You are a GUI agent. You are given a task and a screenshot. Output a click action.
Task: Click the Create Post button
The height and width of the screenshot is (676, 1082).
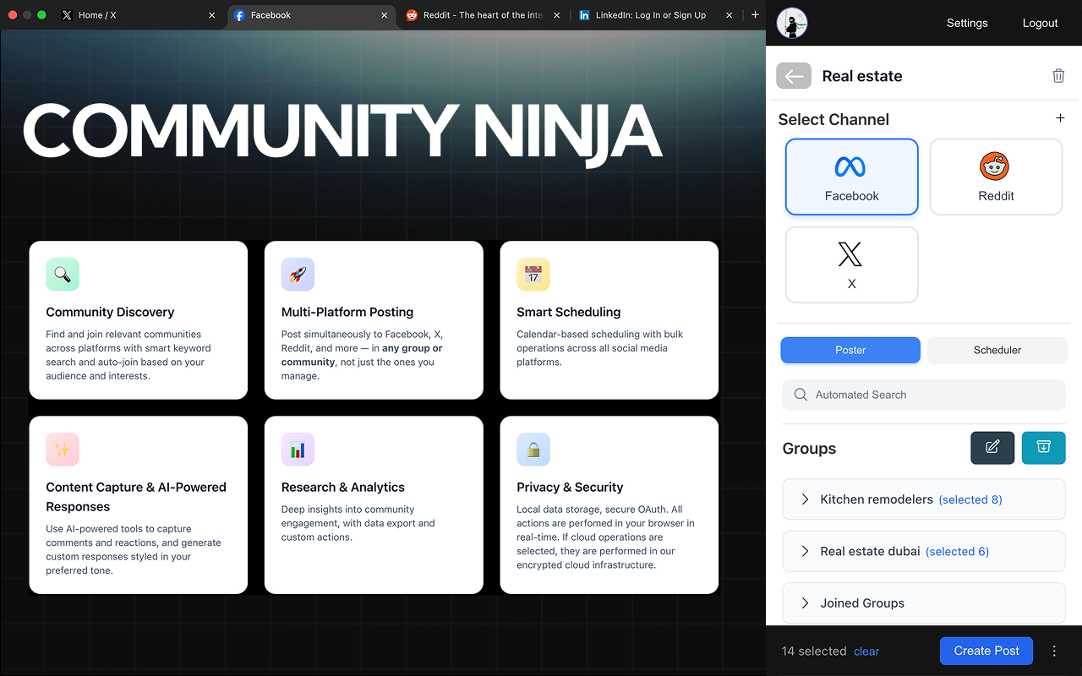coord(986,651)
